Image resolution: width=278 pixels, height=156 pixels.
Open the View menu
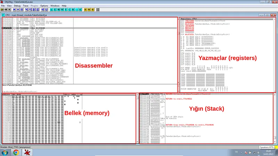click(9, 6)
